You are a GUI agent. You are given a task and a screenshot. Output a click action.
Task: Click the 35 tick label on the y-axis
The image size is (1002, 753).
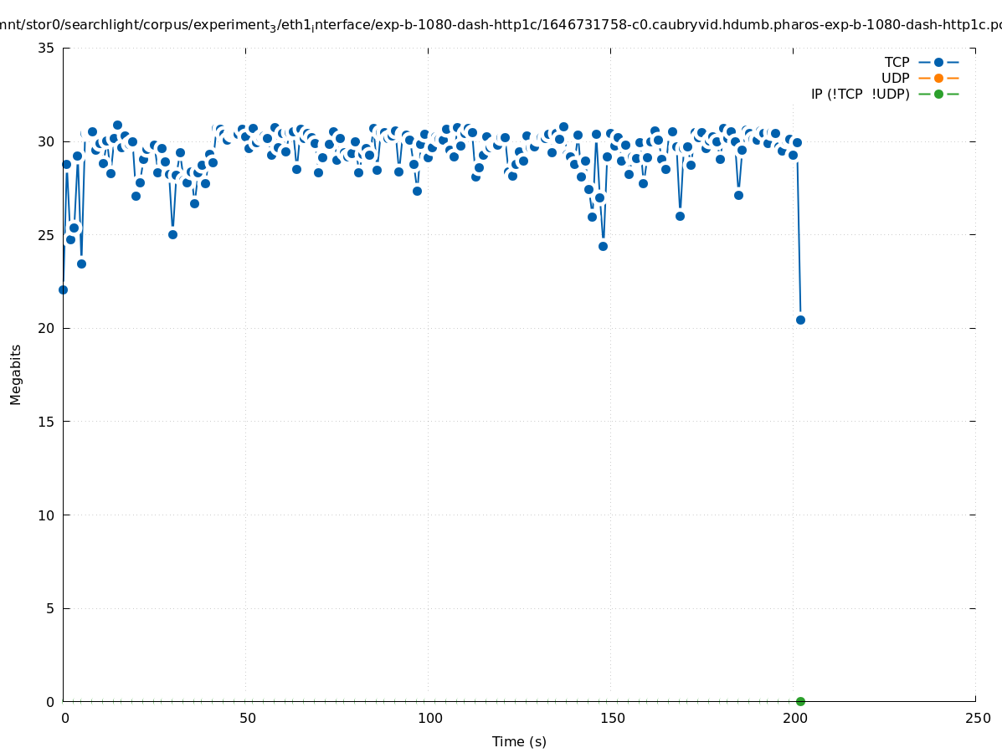(46, 48)
